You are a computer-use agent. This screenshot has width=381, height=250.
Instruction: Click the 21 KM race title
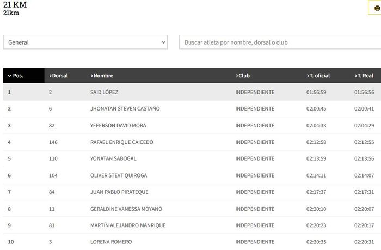[15, 5]
